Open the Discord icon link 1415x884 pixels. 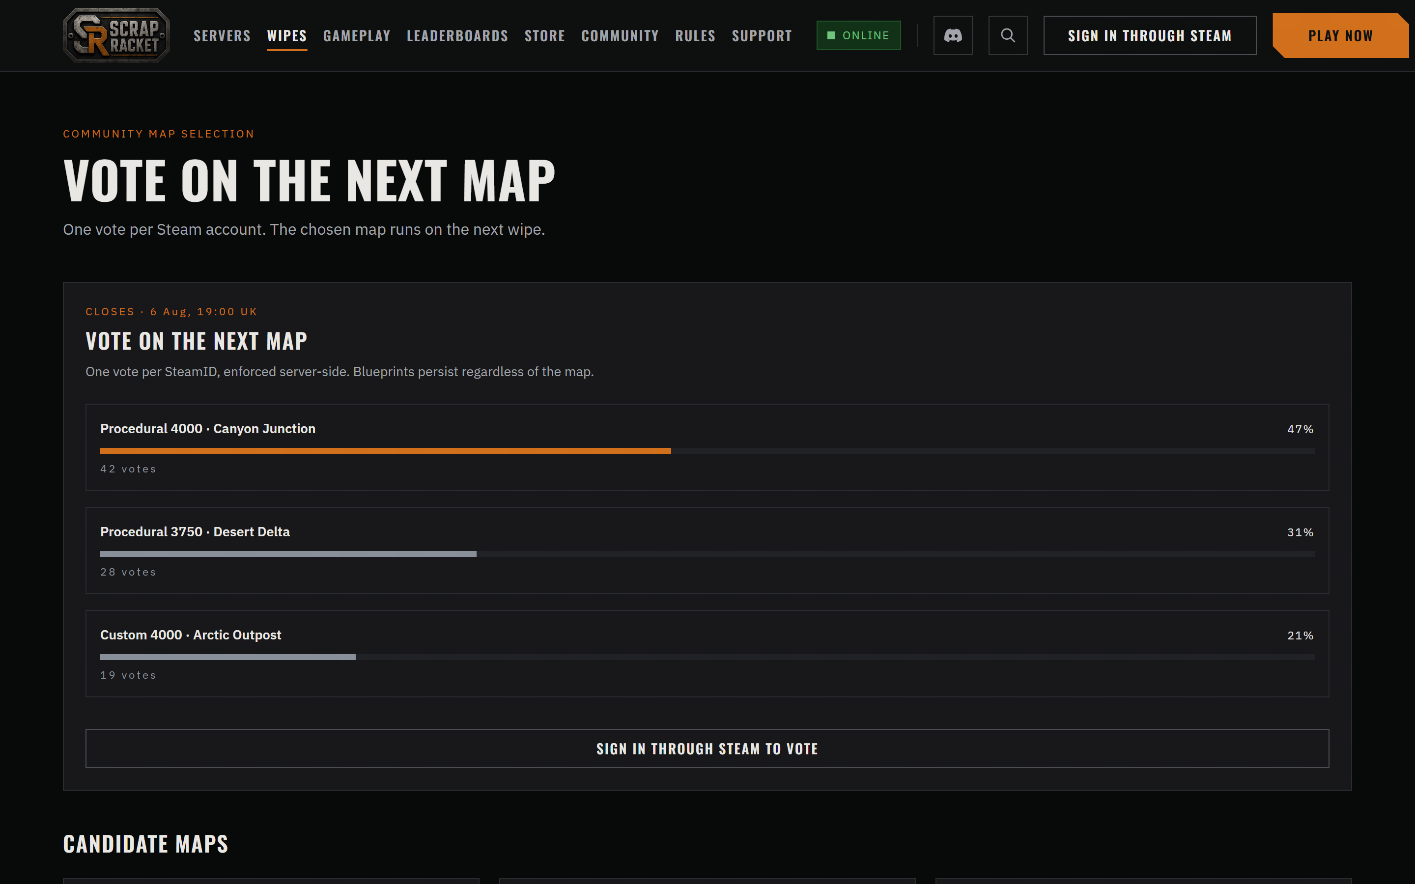[x=953, y=35]
